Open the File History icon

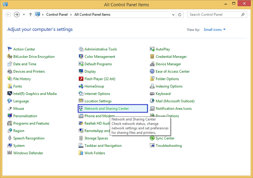[10, 79]
